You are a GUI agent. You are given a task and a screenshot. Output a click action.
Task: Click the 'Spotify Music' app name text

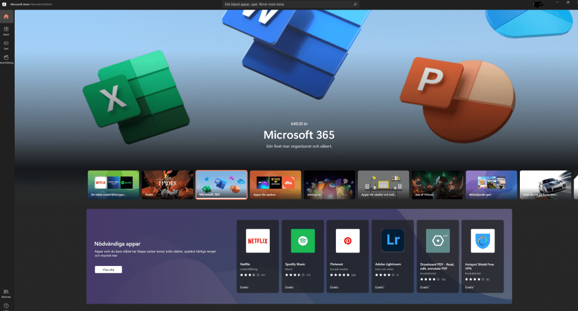point(295,264)
